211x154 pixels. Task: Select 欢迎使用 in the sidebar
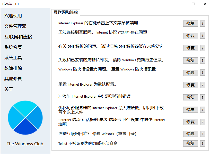point(13,16)
